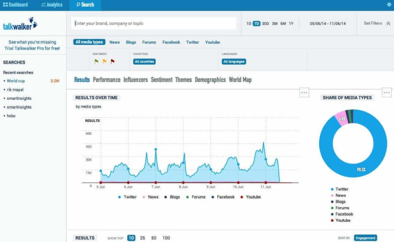Image resolution: width=394 pixels, height=242 pixels.
Task: Open the hsbc recent search
Action: [x=11, y=116]
